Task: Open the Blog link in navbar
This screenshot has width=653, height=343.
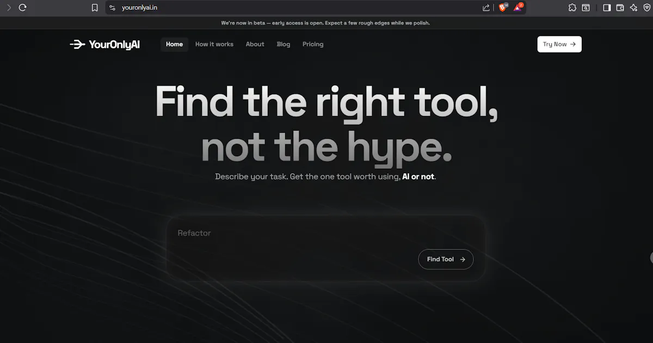Action: 284,44
